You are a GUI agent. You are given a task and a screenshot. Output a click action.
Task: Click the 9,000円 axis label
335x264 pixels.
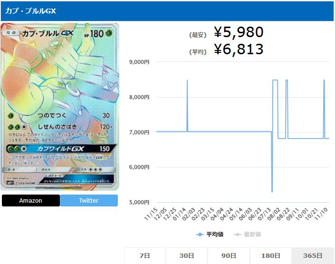coord(139,62)
